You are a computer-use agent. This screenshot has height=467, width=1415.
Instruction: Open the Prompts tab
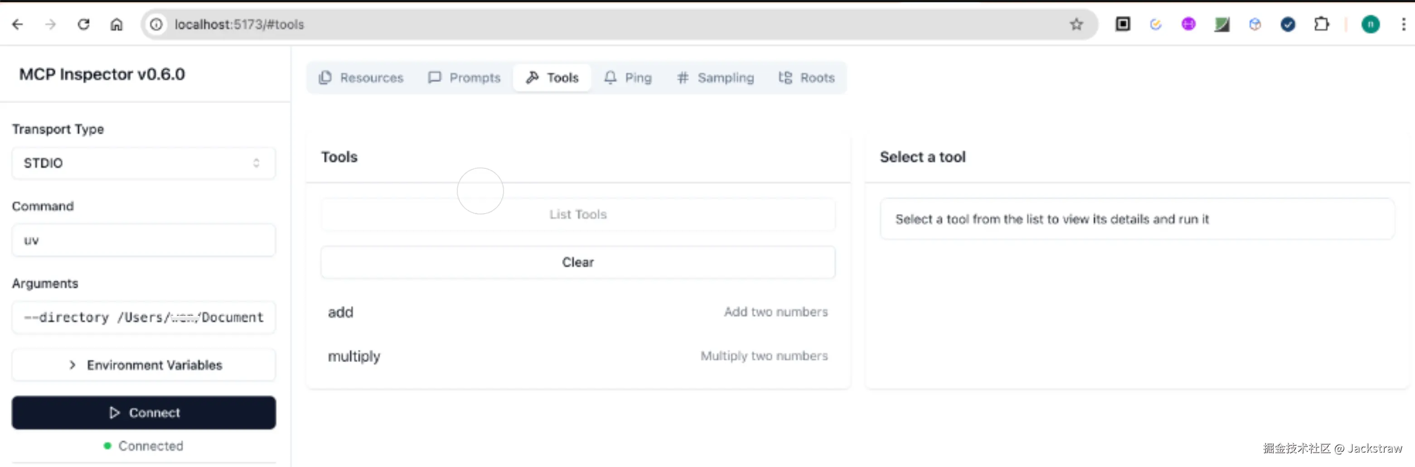pyautogui.click(x=464, y=78)
